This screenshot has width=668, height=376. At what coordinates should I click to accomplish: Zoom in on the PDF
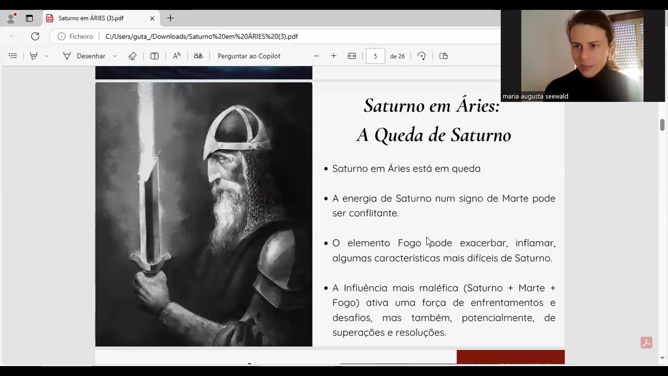[334, 56]
